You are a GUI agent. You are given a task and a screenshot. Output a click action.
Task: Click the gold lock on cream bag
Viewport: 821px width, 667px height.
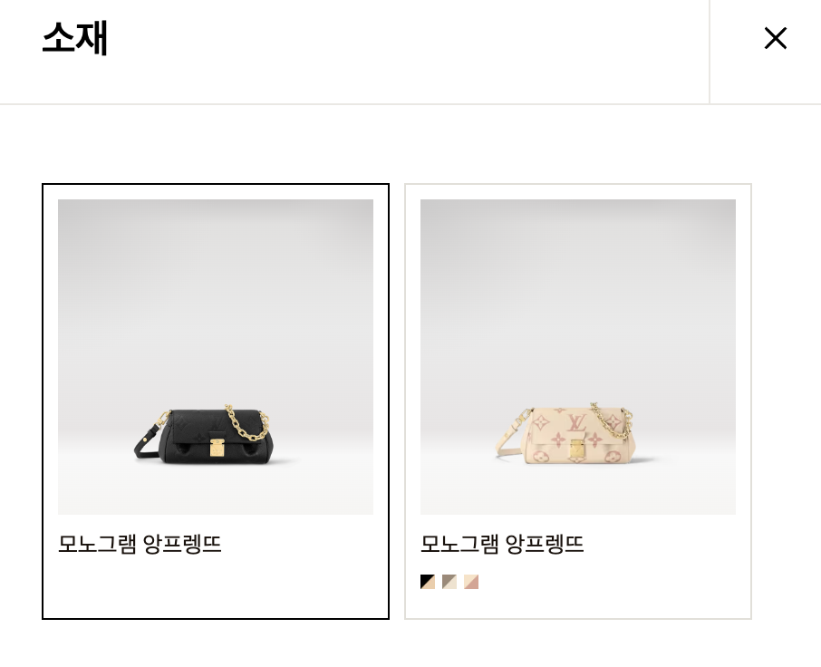(577, 448)
